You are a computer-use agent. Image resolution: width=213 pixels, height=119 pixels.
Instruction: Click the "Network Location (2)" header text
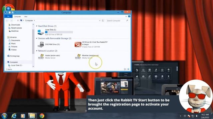[x=48, y=51]
